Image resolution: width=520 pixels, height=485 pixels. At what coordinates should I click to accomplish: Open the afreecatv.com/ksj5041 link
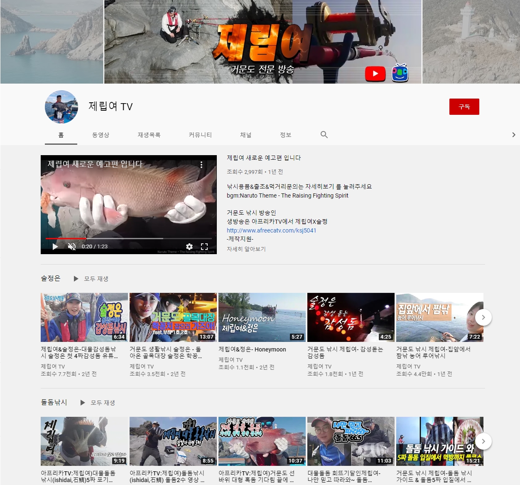[x=271, y=230]
